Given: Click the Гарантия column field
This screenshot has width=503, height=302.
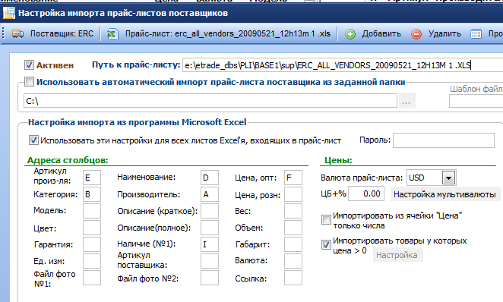Looking at the screenshot, I should pos(92,244).
